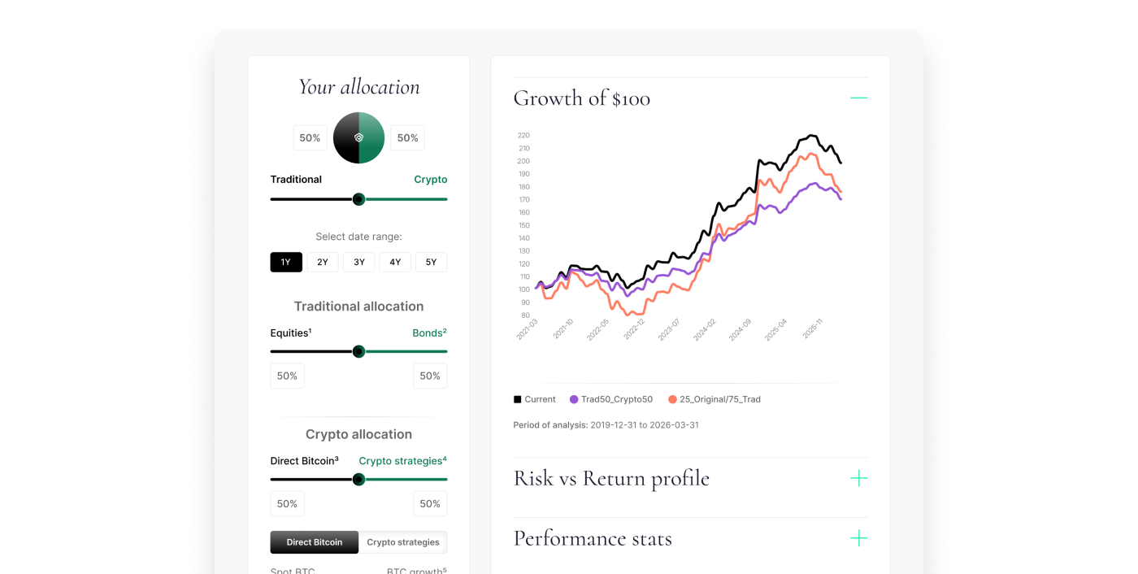Collapse Growth of $100 with minus icon

point(858,98)
